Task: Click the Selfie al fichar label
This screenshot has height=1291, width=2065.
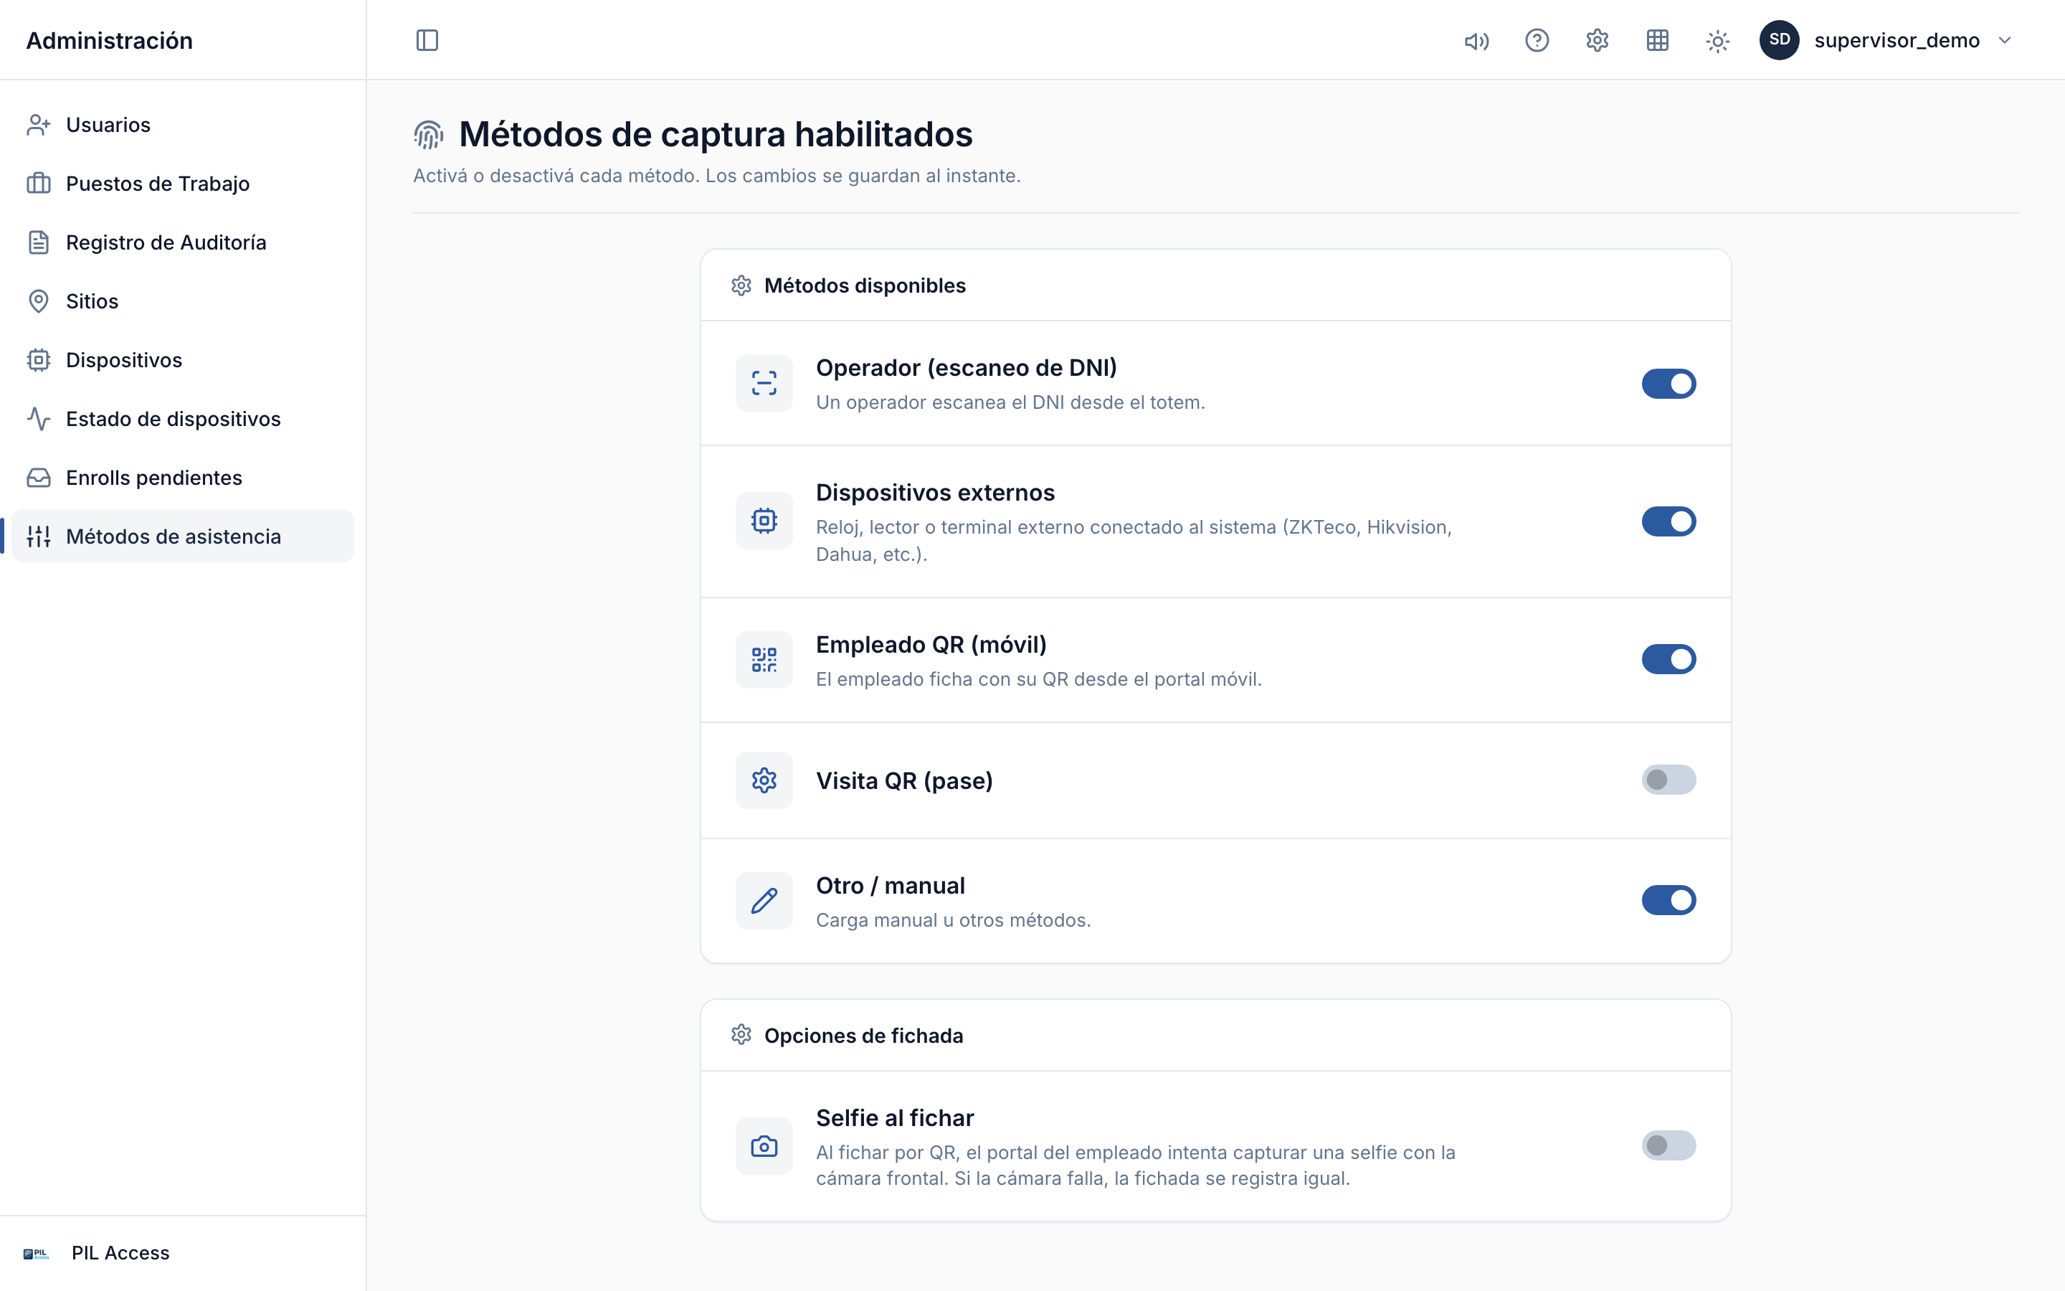Action: pos(894,1117)
